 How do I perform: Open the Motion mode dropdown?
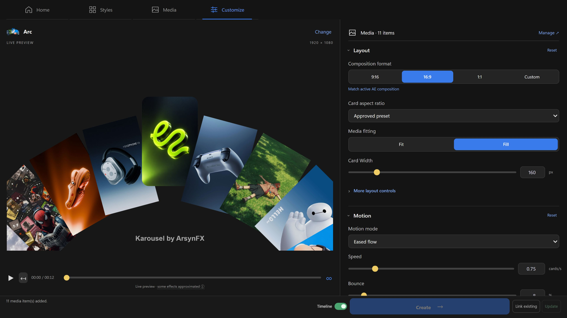[x=453, y=242]
